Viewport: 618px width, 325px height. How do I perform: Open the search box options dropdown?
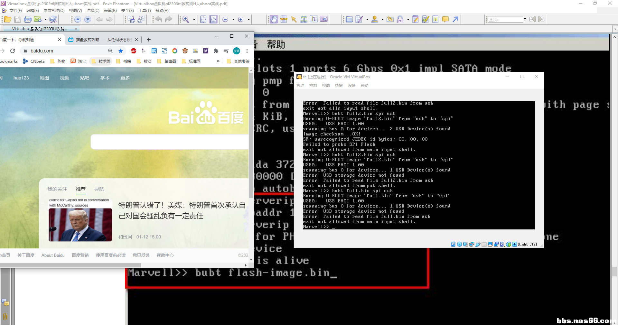click(525, 19)
